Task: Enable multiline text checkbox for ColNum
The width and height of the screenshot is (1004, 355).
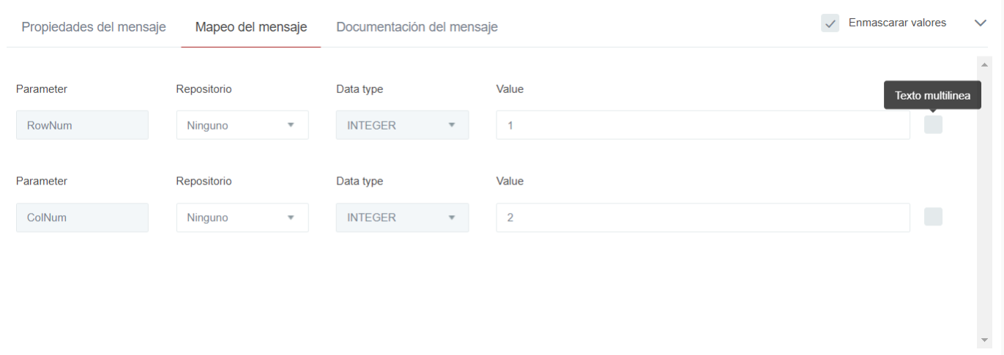Action: point(933,217)
